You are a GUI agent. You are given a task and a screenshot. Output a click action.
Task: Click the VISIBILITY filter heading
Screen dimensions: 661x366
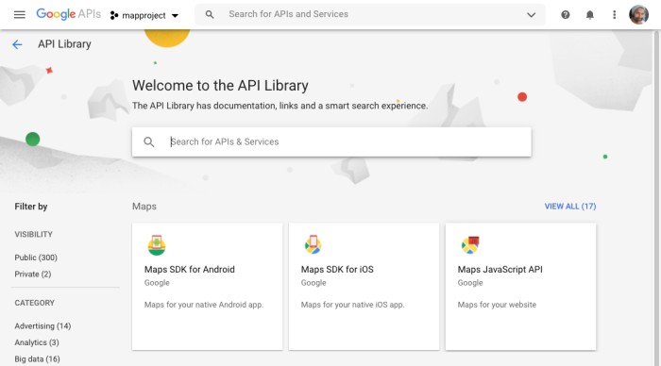pos(33,234)
